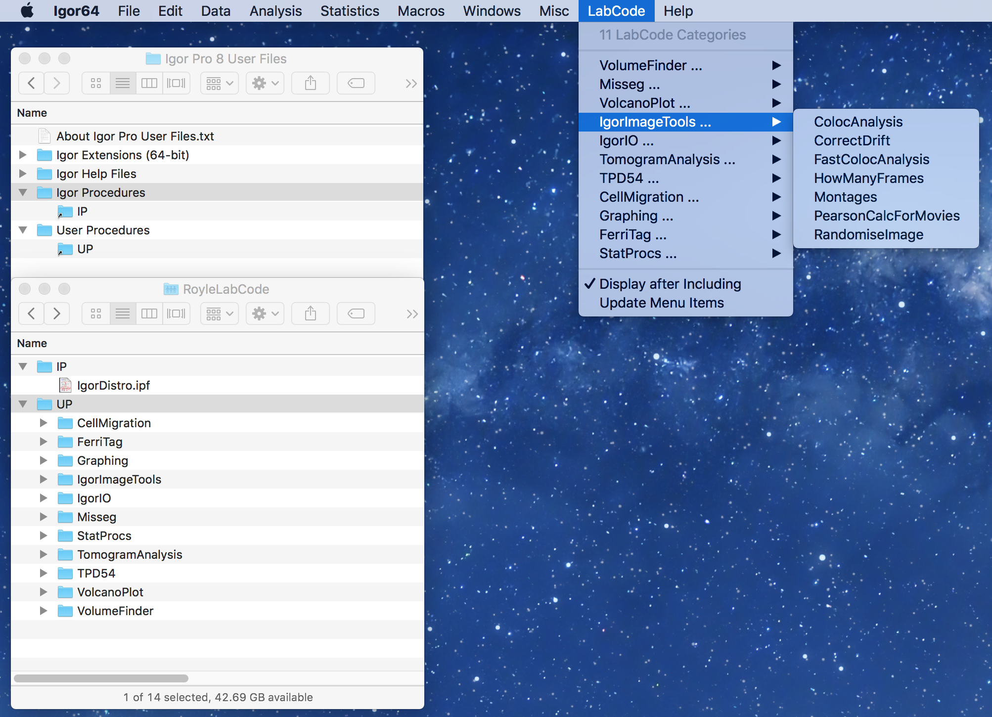The image size is (992, 717).
Task: Switch to list view in Igor Pro 8 User Files
Action: click(x=123, y=83)
